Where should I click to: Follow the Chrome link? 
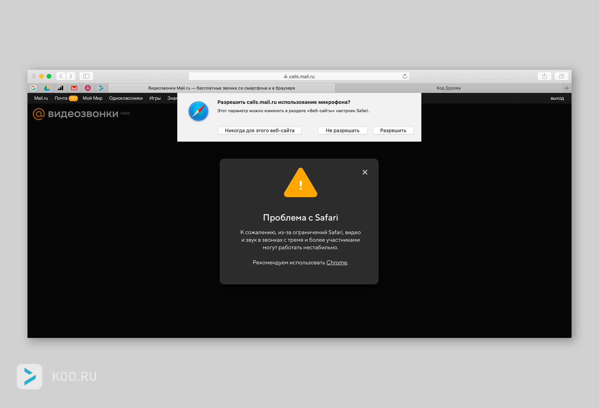tap(337, 262)
